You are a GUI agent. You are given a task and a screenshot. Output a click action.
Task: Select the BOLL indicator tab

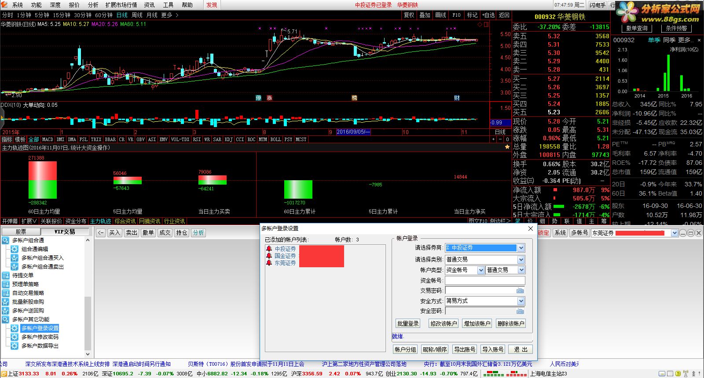click(x=276, y=139)
